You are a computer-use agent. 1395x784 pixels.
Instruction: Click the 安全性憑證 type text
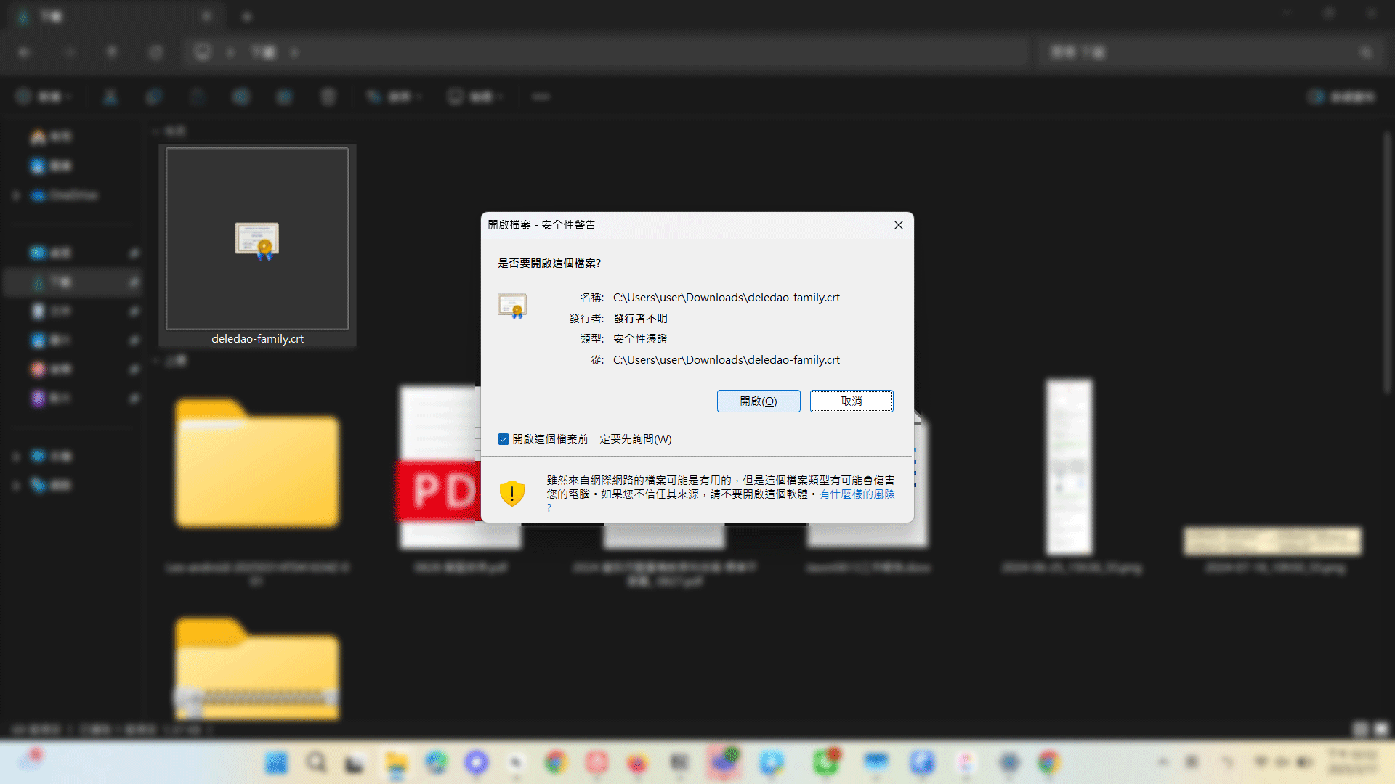[640, 338]
